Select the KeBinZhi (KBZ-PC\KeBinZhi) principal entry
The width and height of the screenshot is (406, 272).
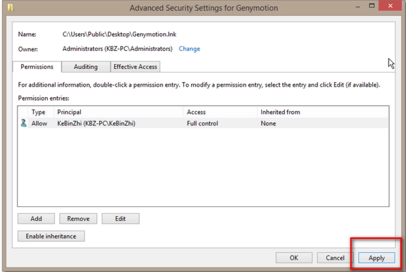coord(96,123)
